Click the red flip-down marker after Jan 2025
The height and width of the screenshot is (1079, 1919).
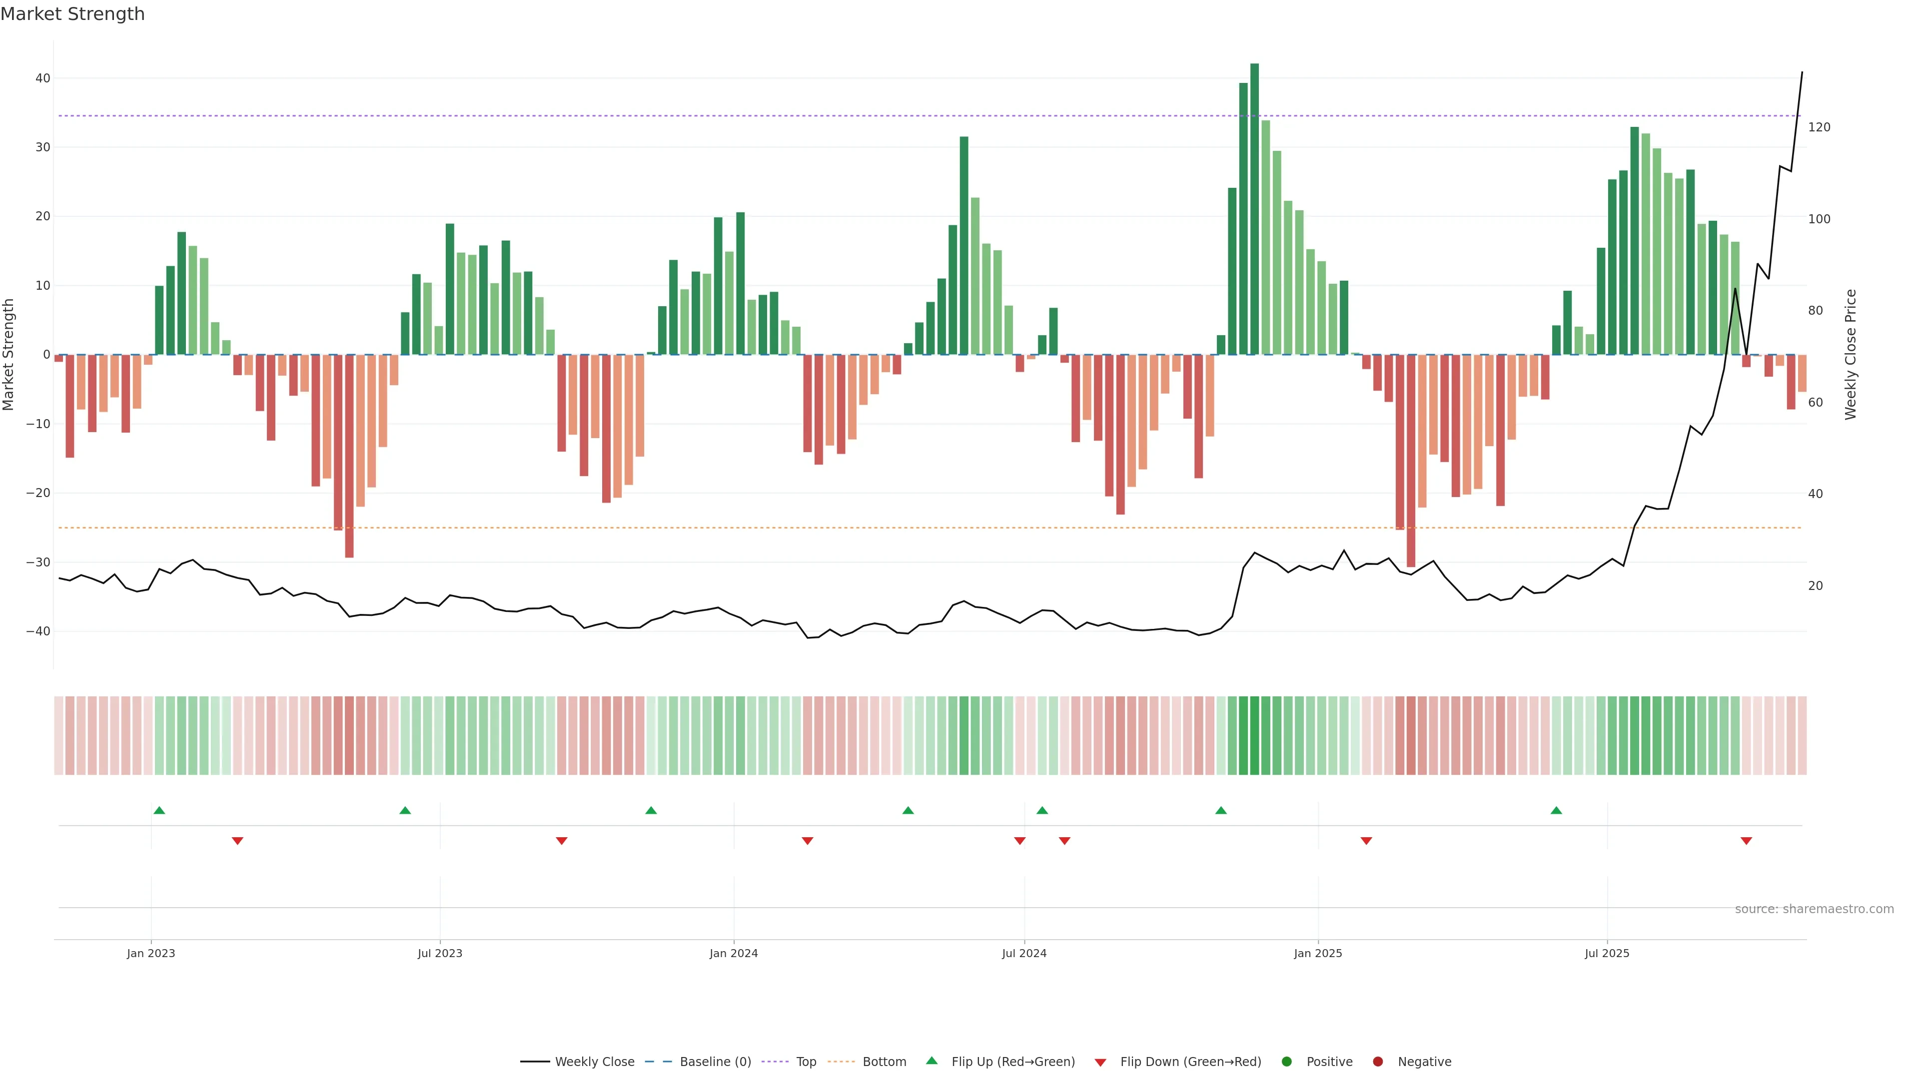point(1366,841)
